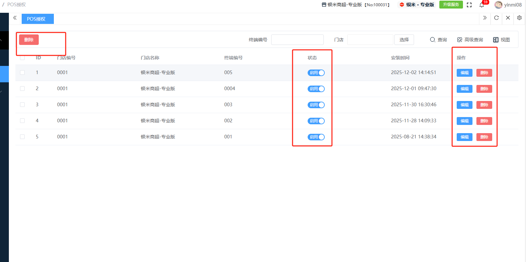Switch to the POS授权 tab
Screen dimensions: 526x262
[x=37, y=19]
